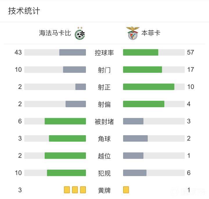Viewport: 209px width, 199px height.
Task: Click the Maccabi Haifa club crest
Action: point(80,33)
